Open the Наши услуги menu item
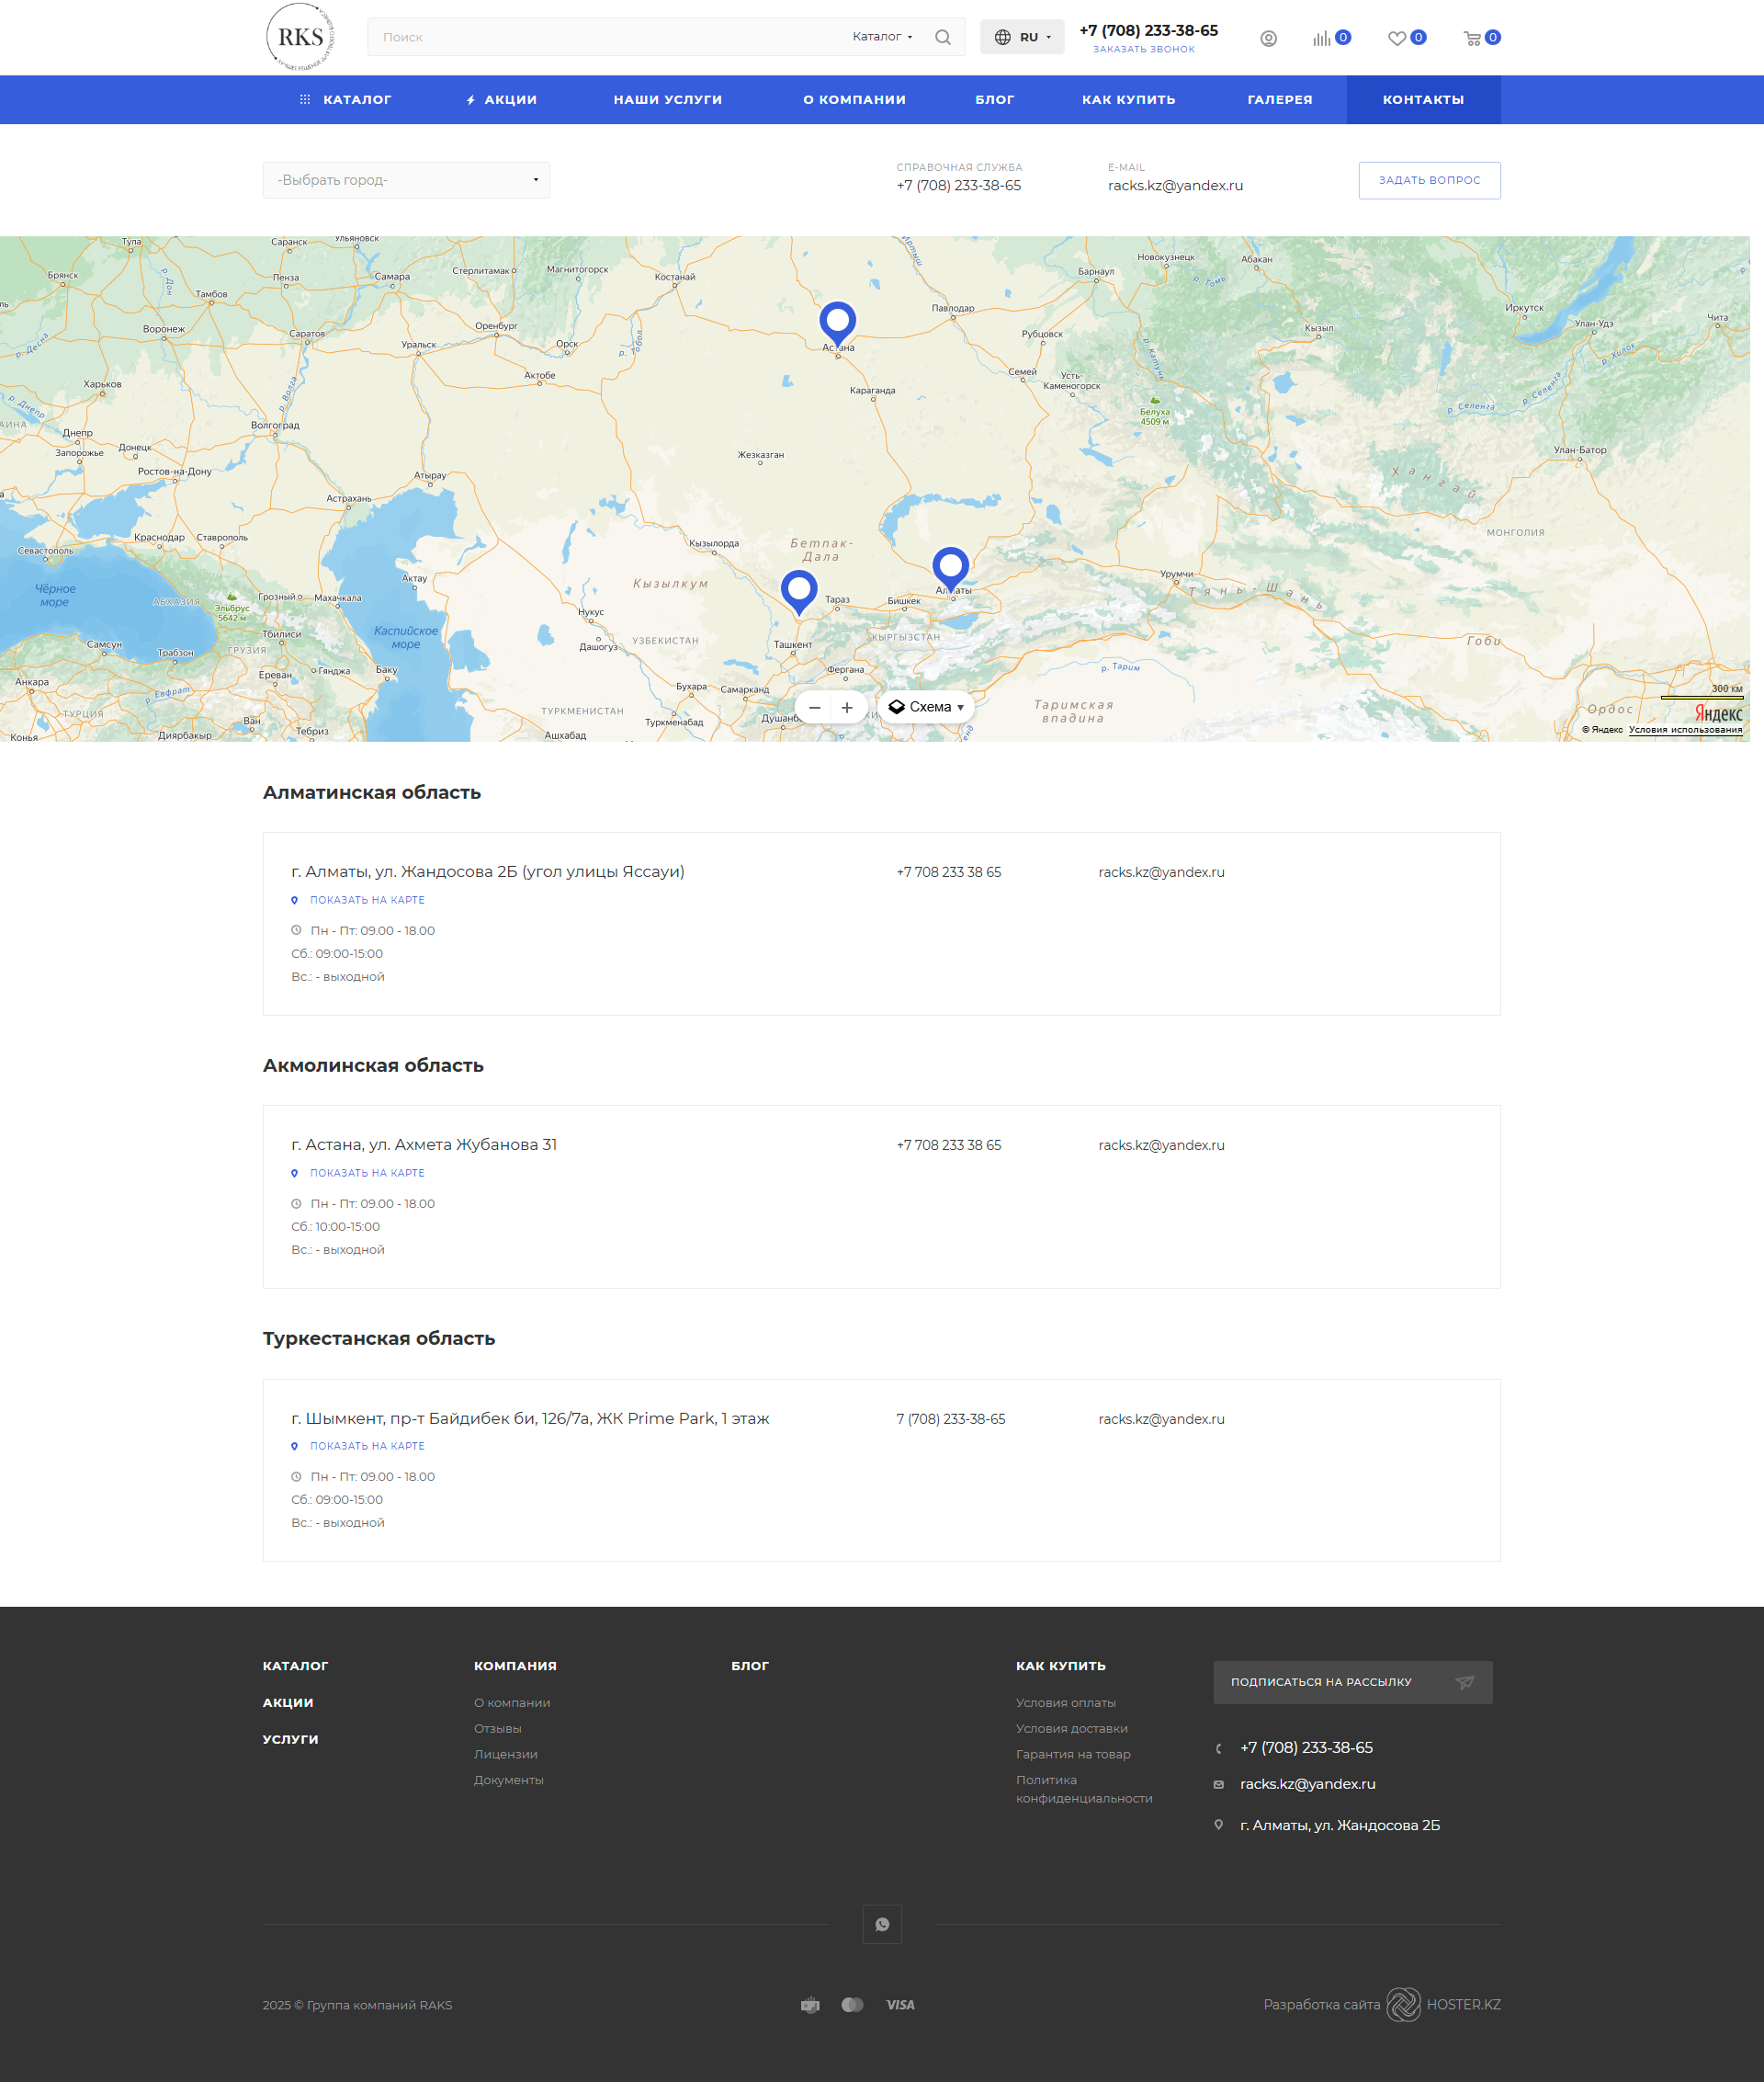This screenshot has height=2082, width=1764. (x=667, y=100)
